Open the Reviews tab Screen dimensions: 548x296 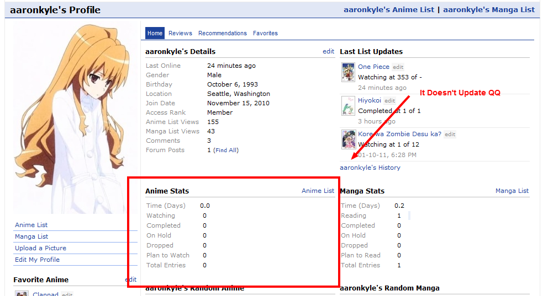pos(180,33)
